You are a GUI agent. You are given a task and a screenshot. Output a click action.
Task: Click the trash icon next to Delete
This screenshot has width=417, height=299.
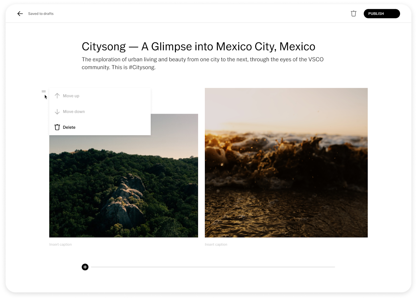(x=57, y=127)
